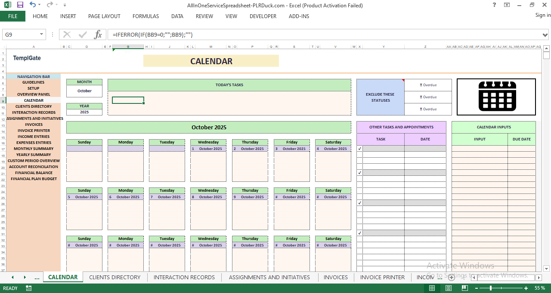Viewport: 551px width, 293px height.
Task: Select the '1 October 2025' Wednesday cell
Action: click(208, 149)
